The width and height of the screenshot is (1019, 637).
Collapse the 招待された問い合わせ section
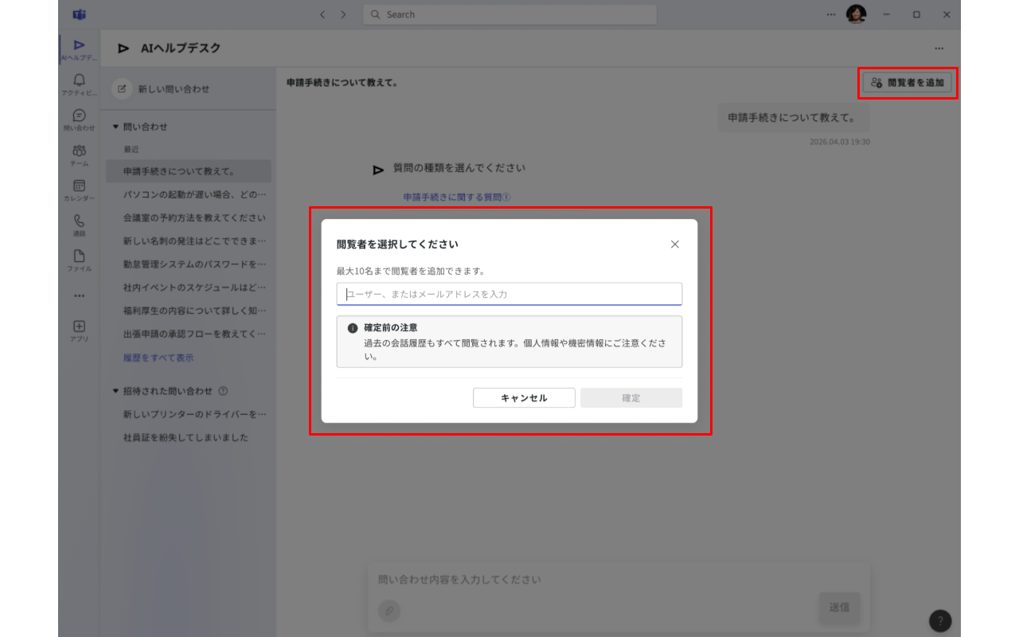coord(115,391)
